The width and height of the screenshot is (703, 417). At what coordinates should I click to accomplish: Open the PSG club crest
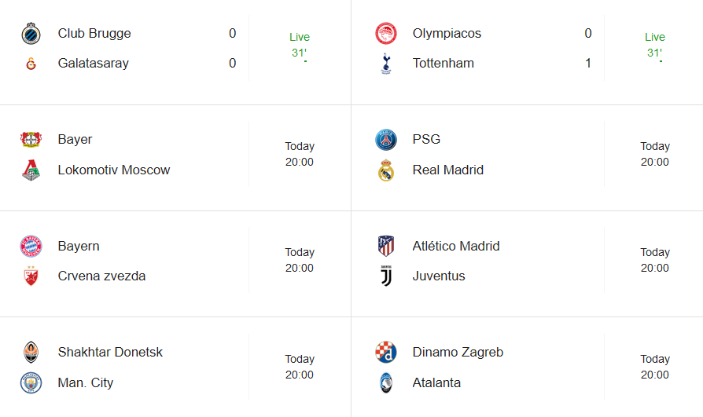pos(386,139)
